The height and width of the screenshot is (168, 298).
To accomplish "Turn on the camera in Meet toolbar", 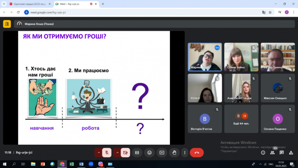I will point(125,153).
